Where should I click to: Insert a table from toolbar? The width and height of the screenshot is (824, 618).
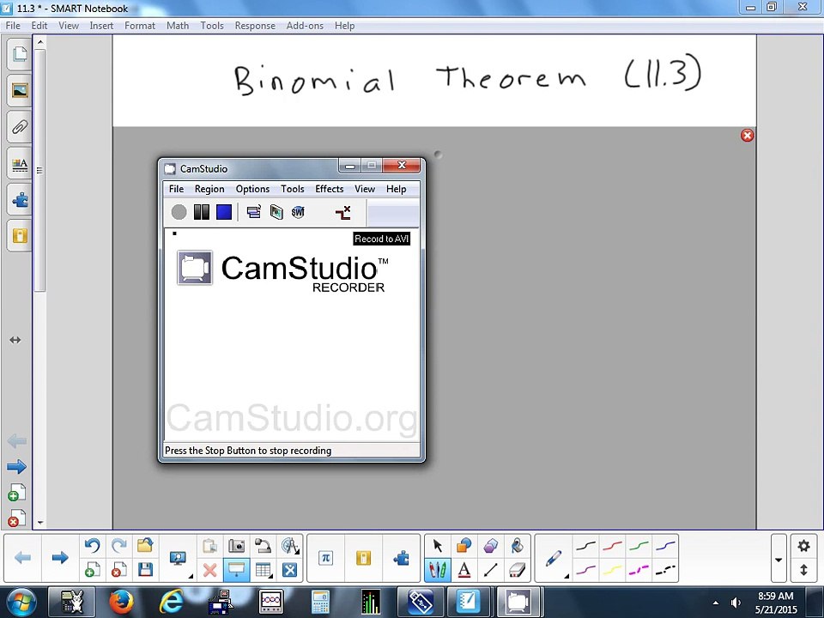(263, 570)
